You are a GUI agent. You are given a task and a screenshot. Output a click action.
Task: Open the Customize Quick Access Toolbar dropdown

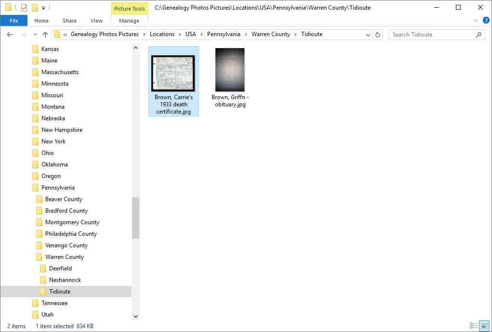[x=44, y=8]
